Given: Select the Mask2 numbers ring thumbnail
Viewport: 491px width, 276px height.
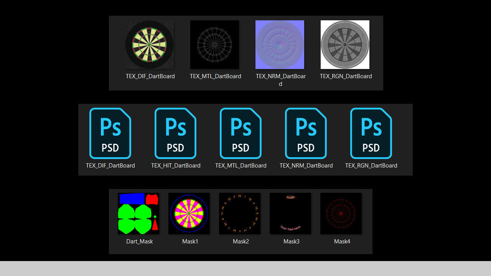Looking at the screenshot, I should 240,214.
